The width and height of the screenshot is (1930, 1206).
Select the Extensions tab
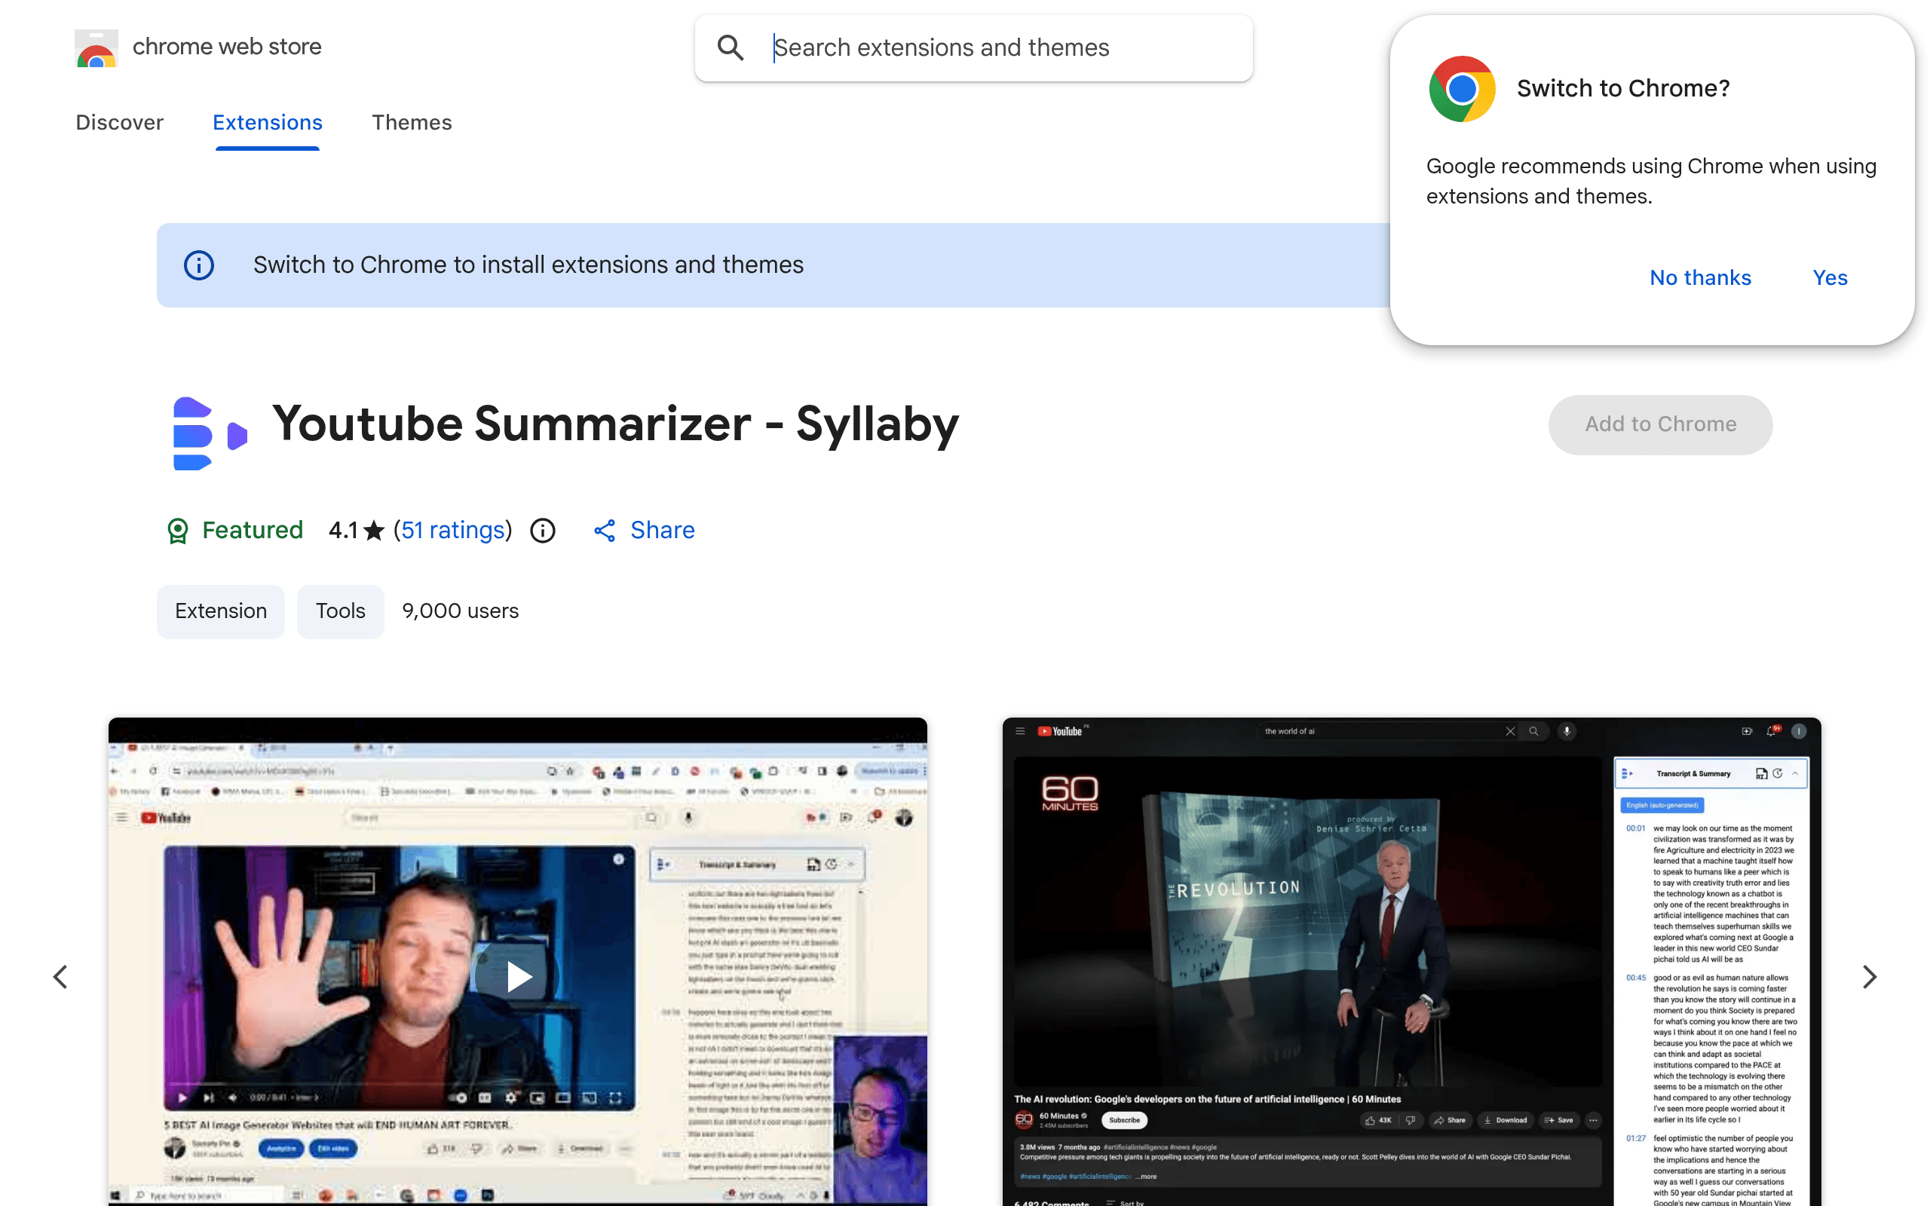point(267,122)
